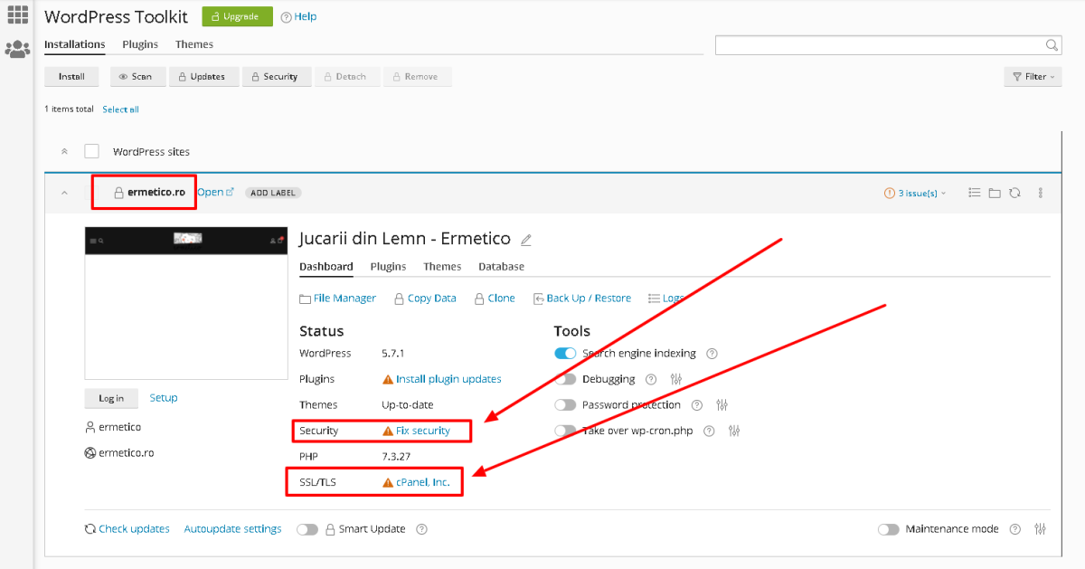Viewport: 1085px width, 569px height.
Task: Click the green Upgrade button
Action: pyautogui.click(x=237, y=16)
